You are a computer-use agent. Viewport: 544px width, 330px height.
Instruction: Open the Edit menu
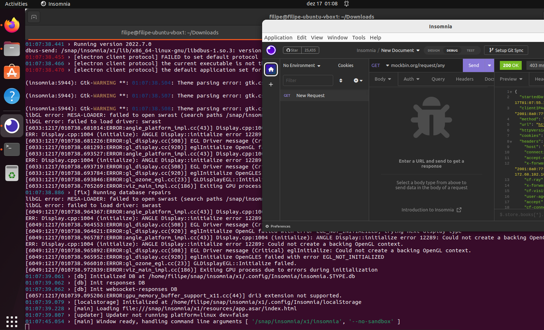[x=302, y=38]
